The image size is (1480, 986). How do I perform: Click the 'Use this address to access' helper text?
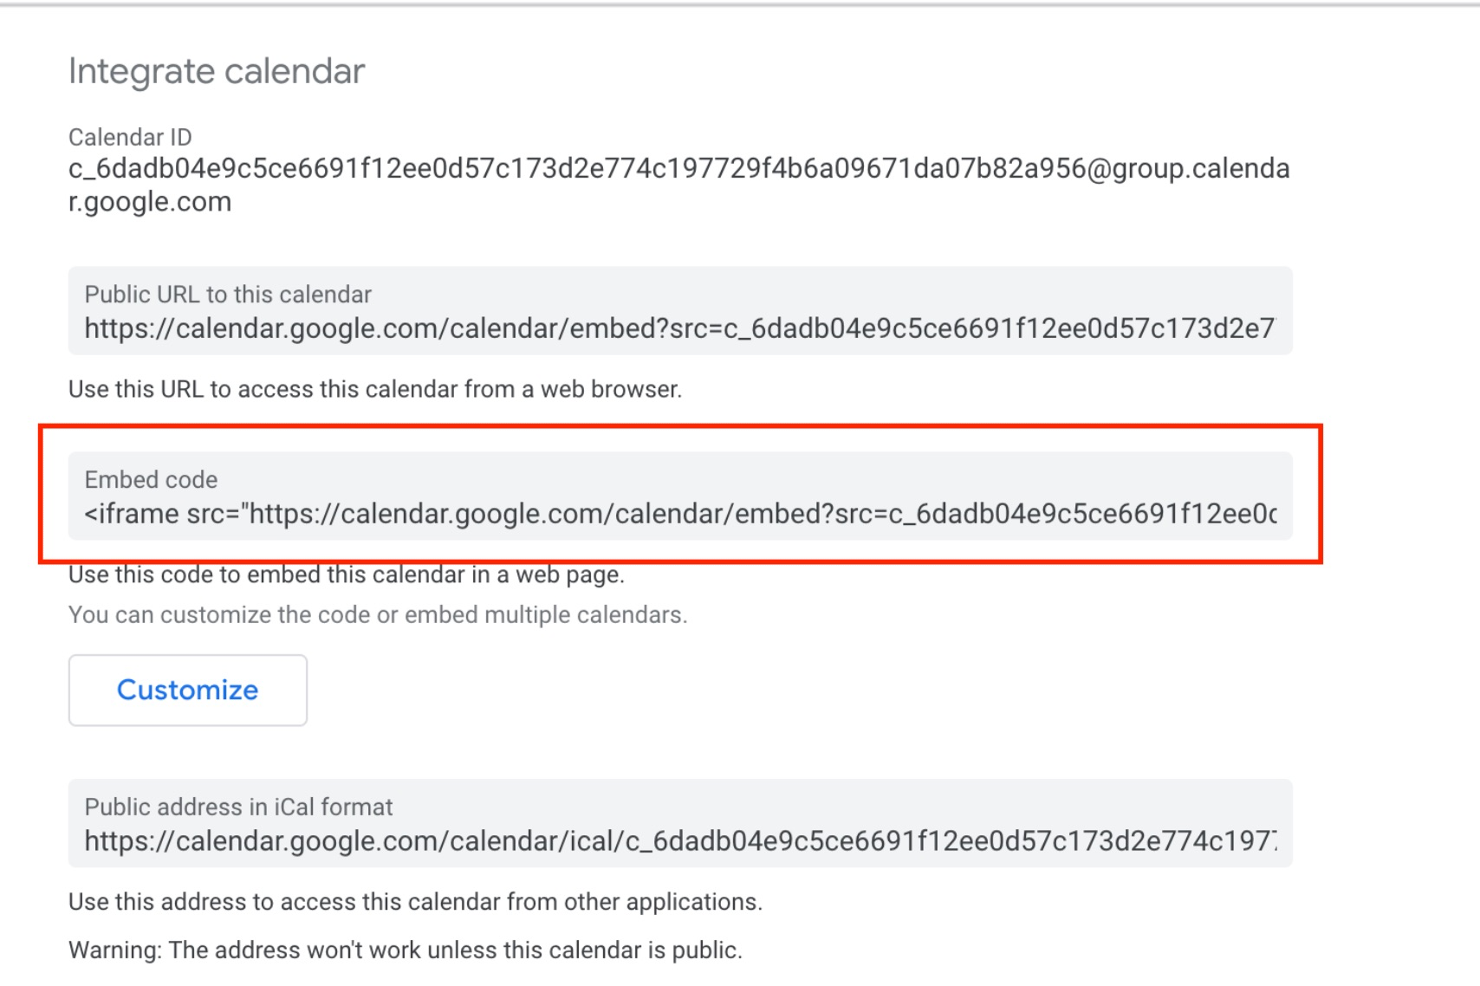tap(415, 902)
